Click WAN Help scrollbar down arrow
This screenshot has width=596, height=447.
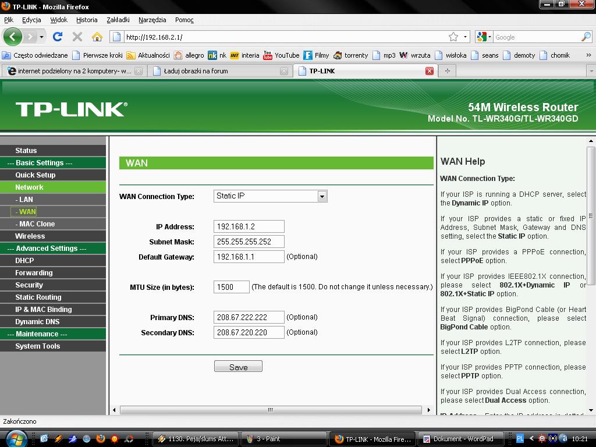tap(591, 410)
